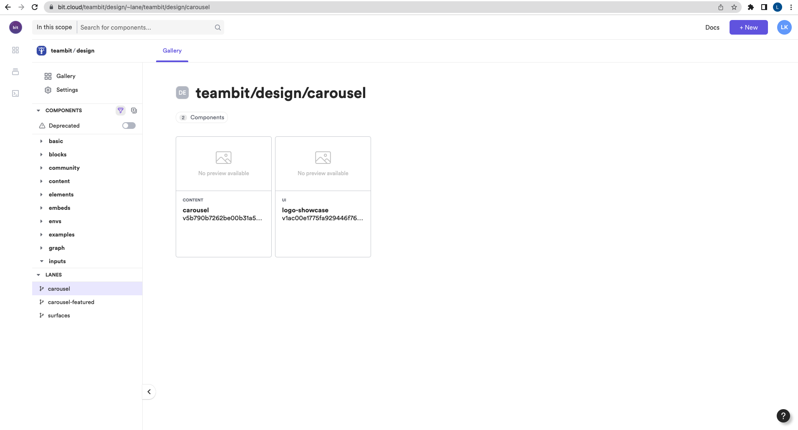Click the components filter funnel icon
Viewport: 798px width, 430px height.
[120, 111]
